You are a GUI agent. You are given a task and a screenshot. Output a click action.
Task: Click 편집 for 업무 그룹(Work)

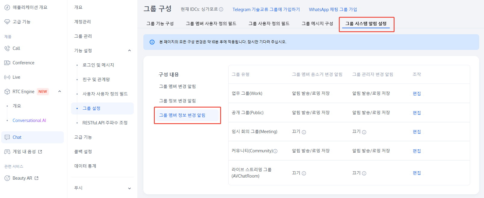[x=417, y=93]
